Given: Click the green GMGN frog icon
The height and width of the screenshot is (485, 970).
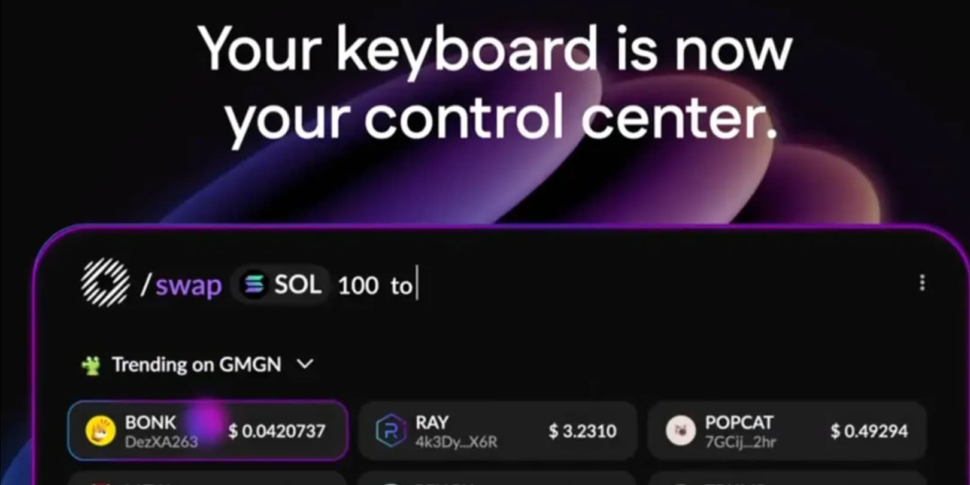Looking at the screenshot, I should pos(92,365).
